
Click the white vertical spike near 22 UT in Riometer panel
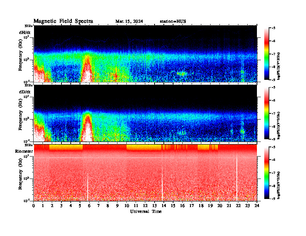[237, 177]
